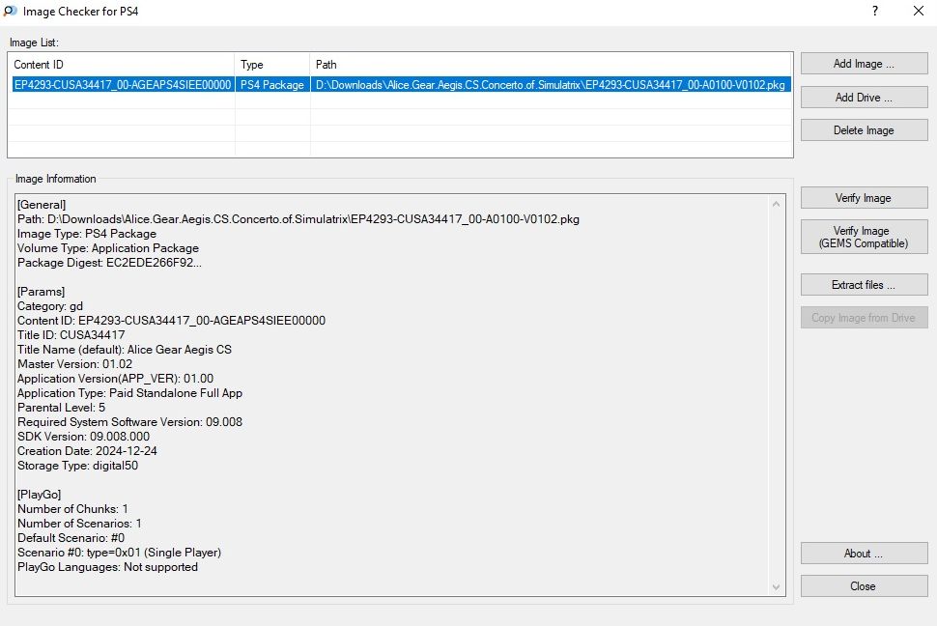Click the [Params] section heading
The width and height of the screenshot is (937, 626).
click(42, 292)
